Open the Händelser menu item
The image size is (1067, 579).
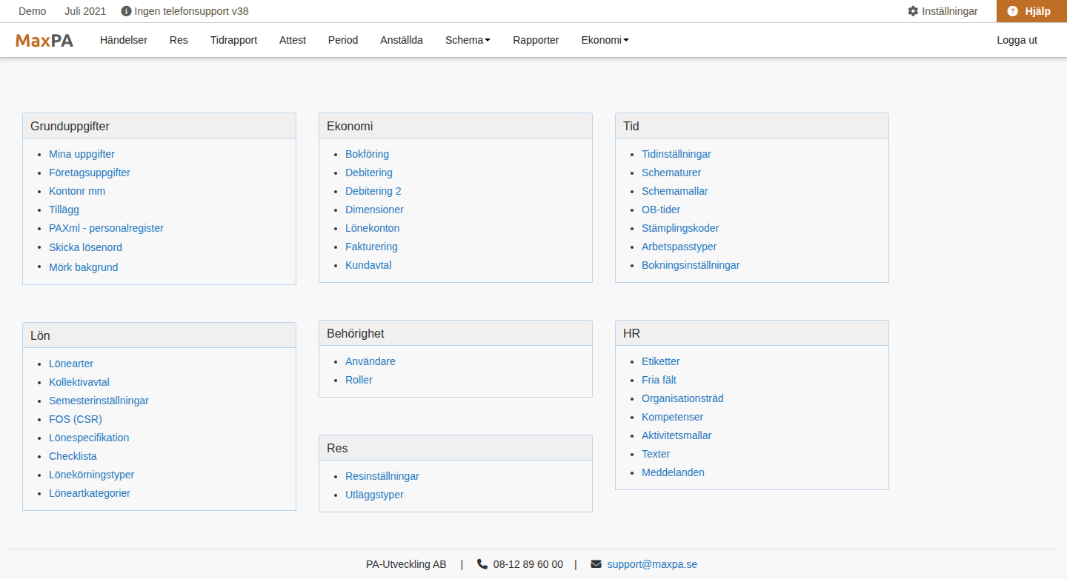(x=124, y=40)
